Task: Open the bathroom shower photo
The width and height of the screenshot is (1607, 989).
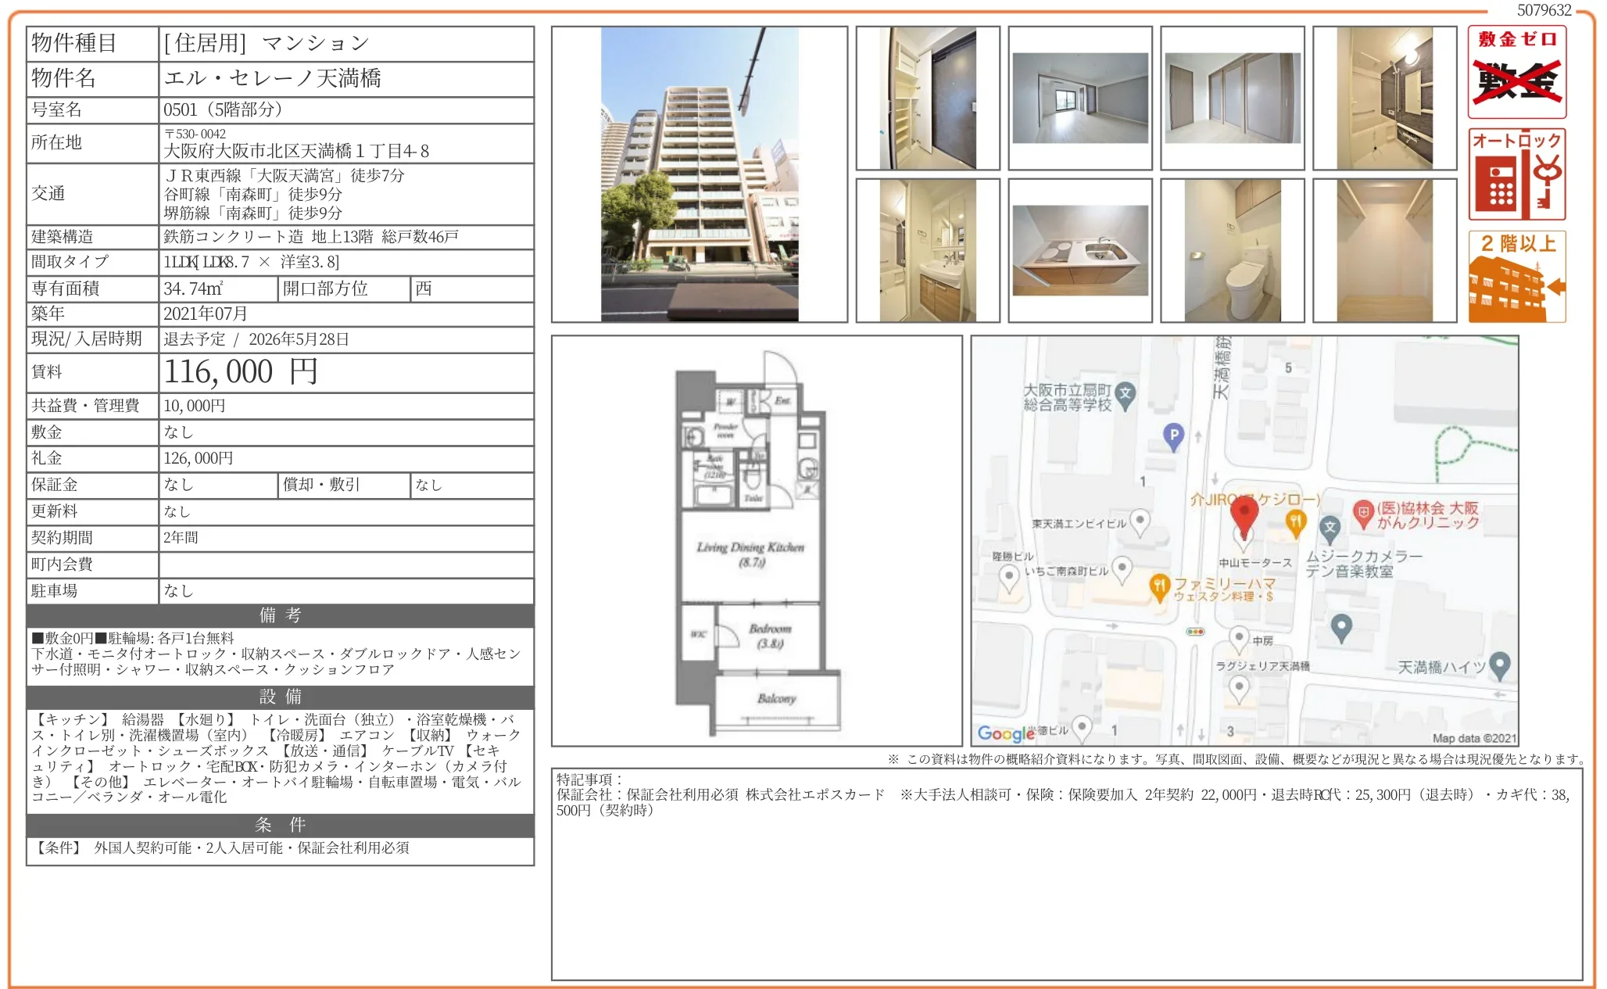Action: [1384, 98]
